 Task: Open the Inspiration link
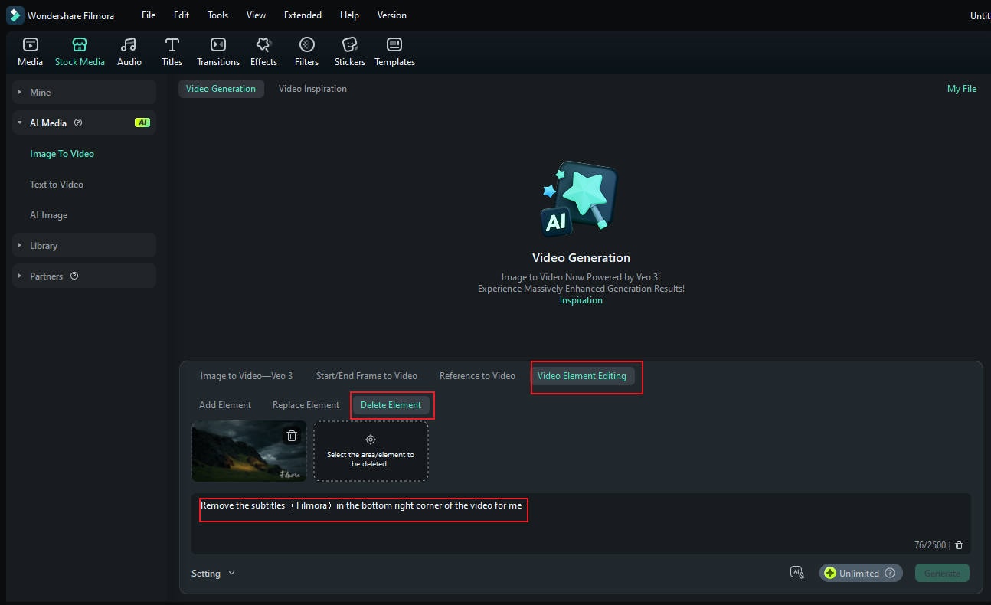tap(581, 300)
